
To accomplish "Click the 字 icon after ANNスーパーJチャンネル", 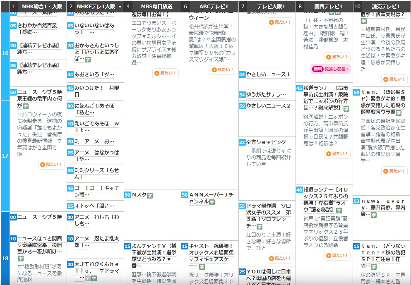I will click(x=212, y=202).
